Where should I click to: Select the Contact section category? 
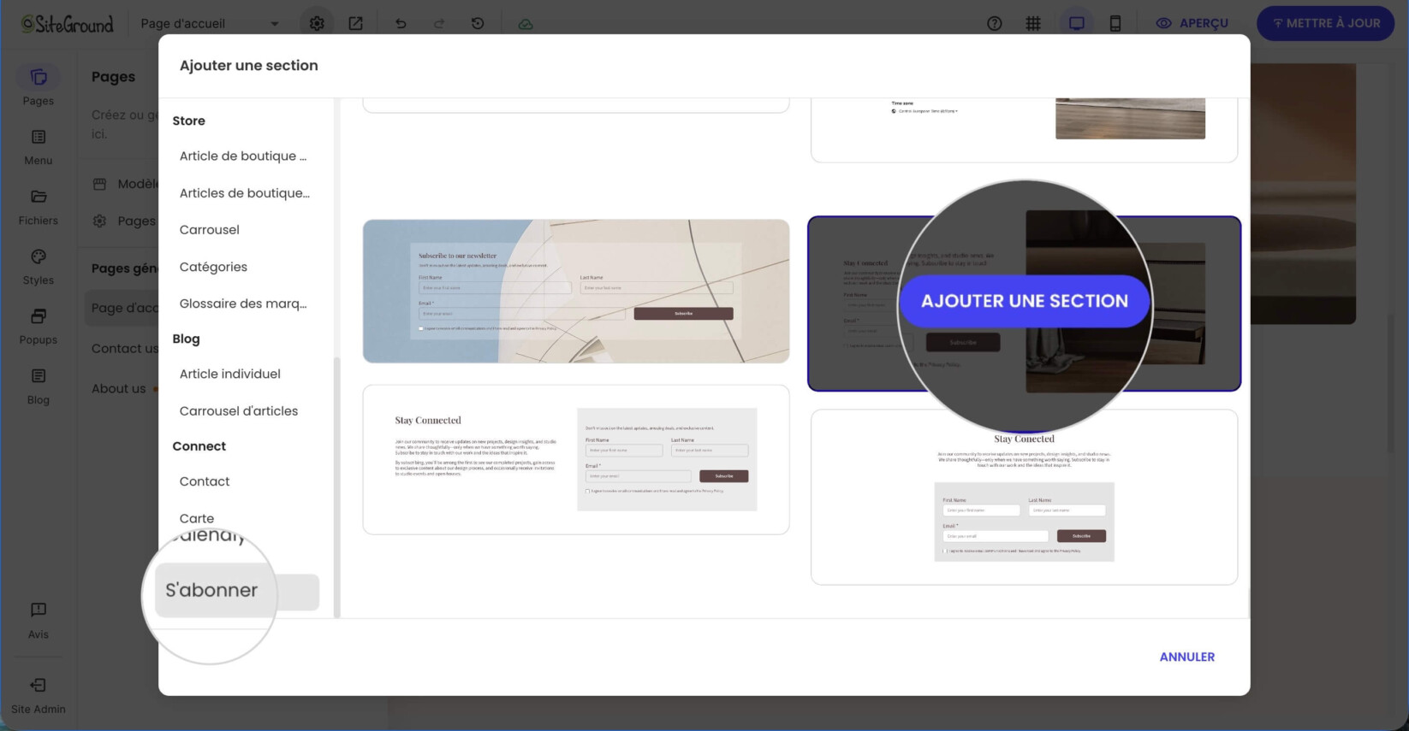(x=205, y=481)
